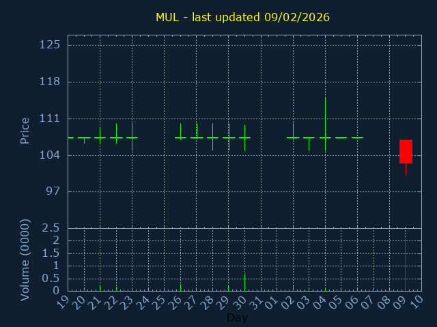Click the day 10 x-axis tick label
This screenshot has width=437, height=327.
417,302
